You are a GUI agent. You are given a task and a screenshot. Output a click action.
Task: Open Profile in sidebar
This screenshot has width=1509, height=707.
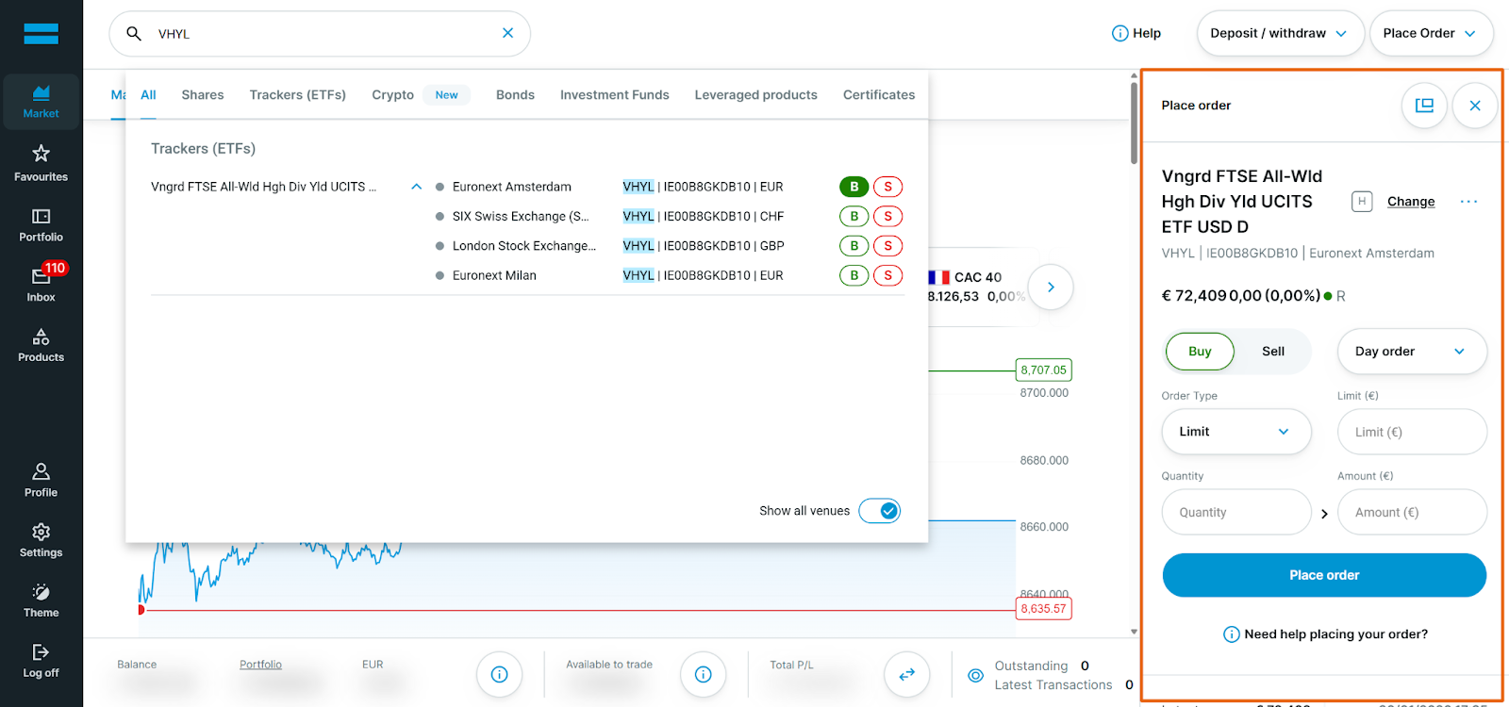tap(41, 480)
